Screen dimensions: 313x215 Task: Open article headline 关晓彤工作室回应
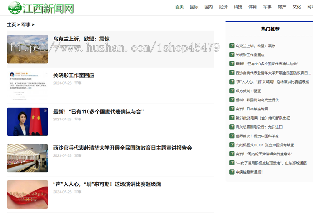click(74, 75)
